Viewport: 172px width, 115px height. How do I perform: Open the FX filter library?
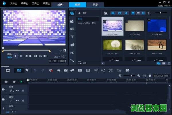click(x=72, y=53)
